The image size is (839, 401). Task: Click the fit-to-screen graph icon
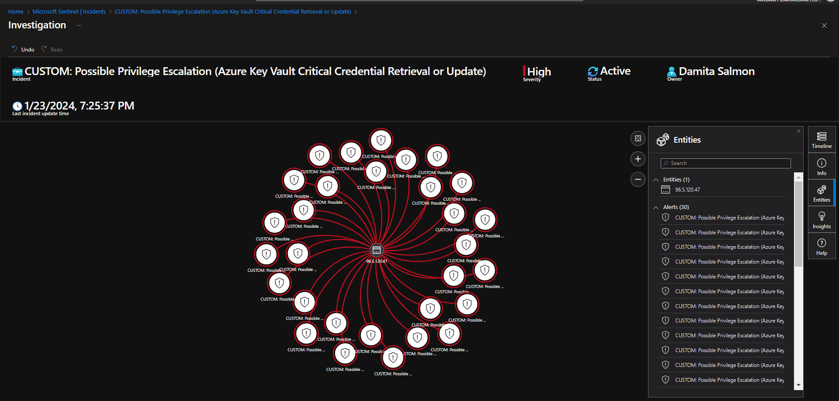click(638, 138)
